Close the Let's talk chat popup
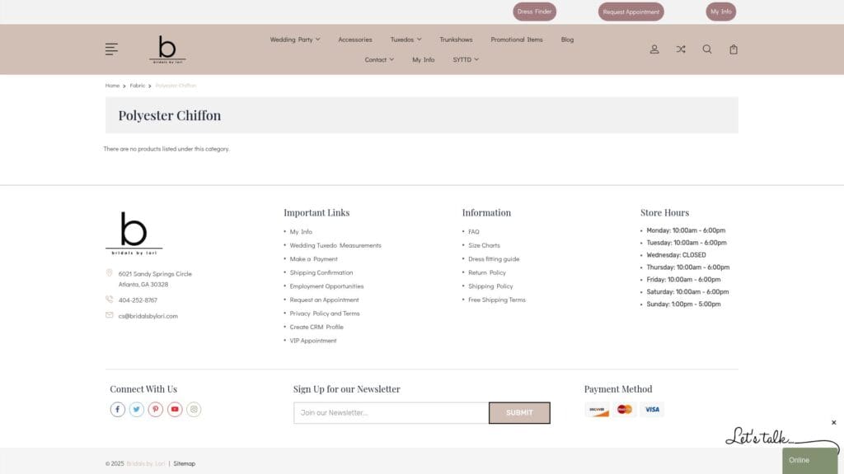Screen dimensions: 844x474 (833, 422)
